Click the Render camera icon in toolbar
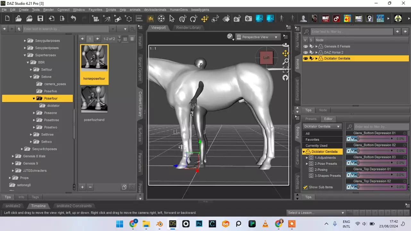The image size is (411, 231). pos(248,19)
